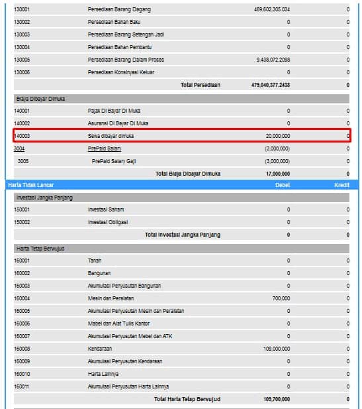Click Total Biaya Dibayar Dimuka label
362x409 pixels.
pyautogui.click(x=188, y=174)
